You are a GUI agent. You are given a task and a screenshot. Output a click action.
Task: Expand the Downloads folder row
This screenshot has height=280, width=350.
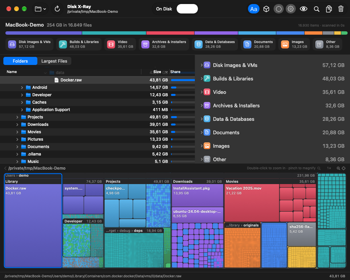click(x=17, y=125)
